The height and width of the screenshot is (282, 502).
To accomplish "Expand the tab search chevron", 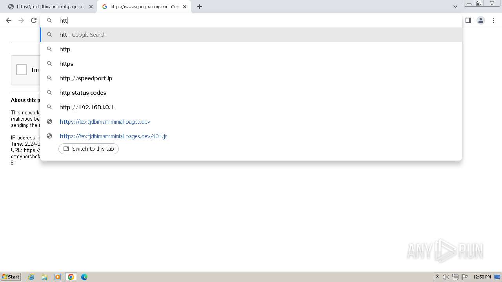I will click(x=455, y=7).
